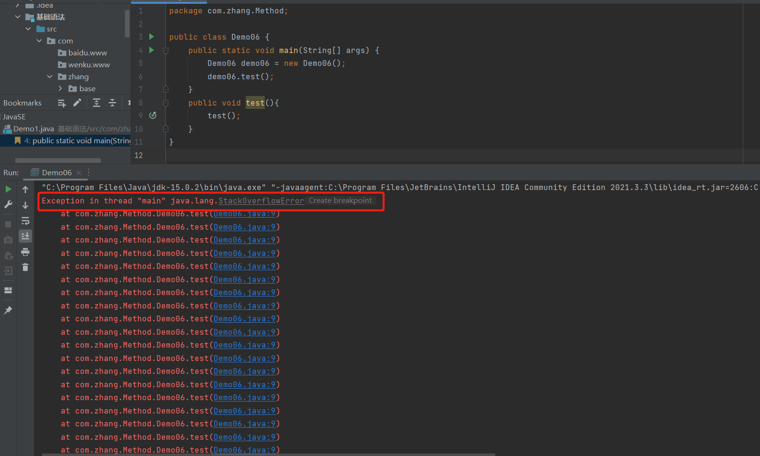The height and width of the screenshot is (456, 760).
Task: Dump threads with the camera icon
Action: tap(8, 240)
